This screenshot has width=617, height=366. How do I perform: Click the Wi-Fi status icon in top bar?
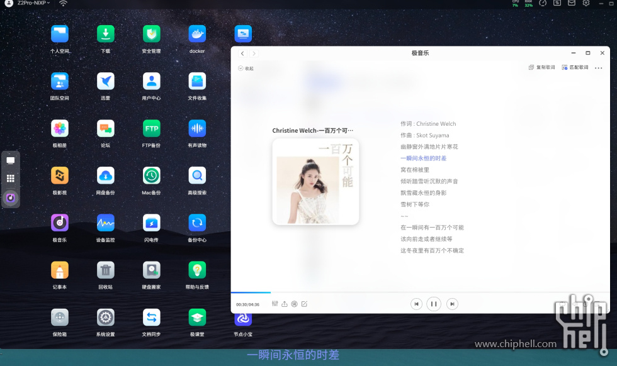[63, 3]
